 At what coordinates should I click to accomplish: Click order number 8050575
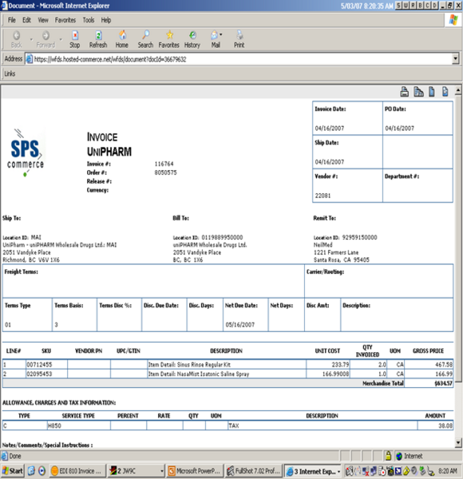165,172
